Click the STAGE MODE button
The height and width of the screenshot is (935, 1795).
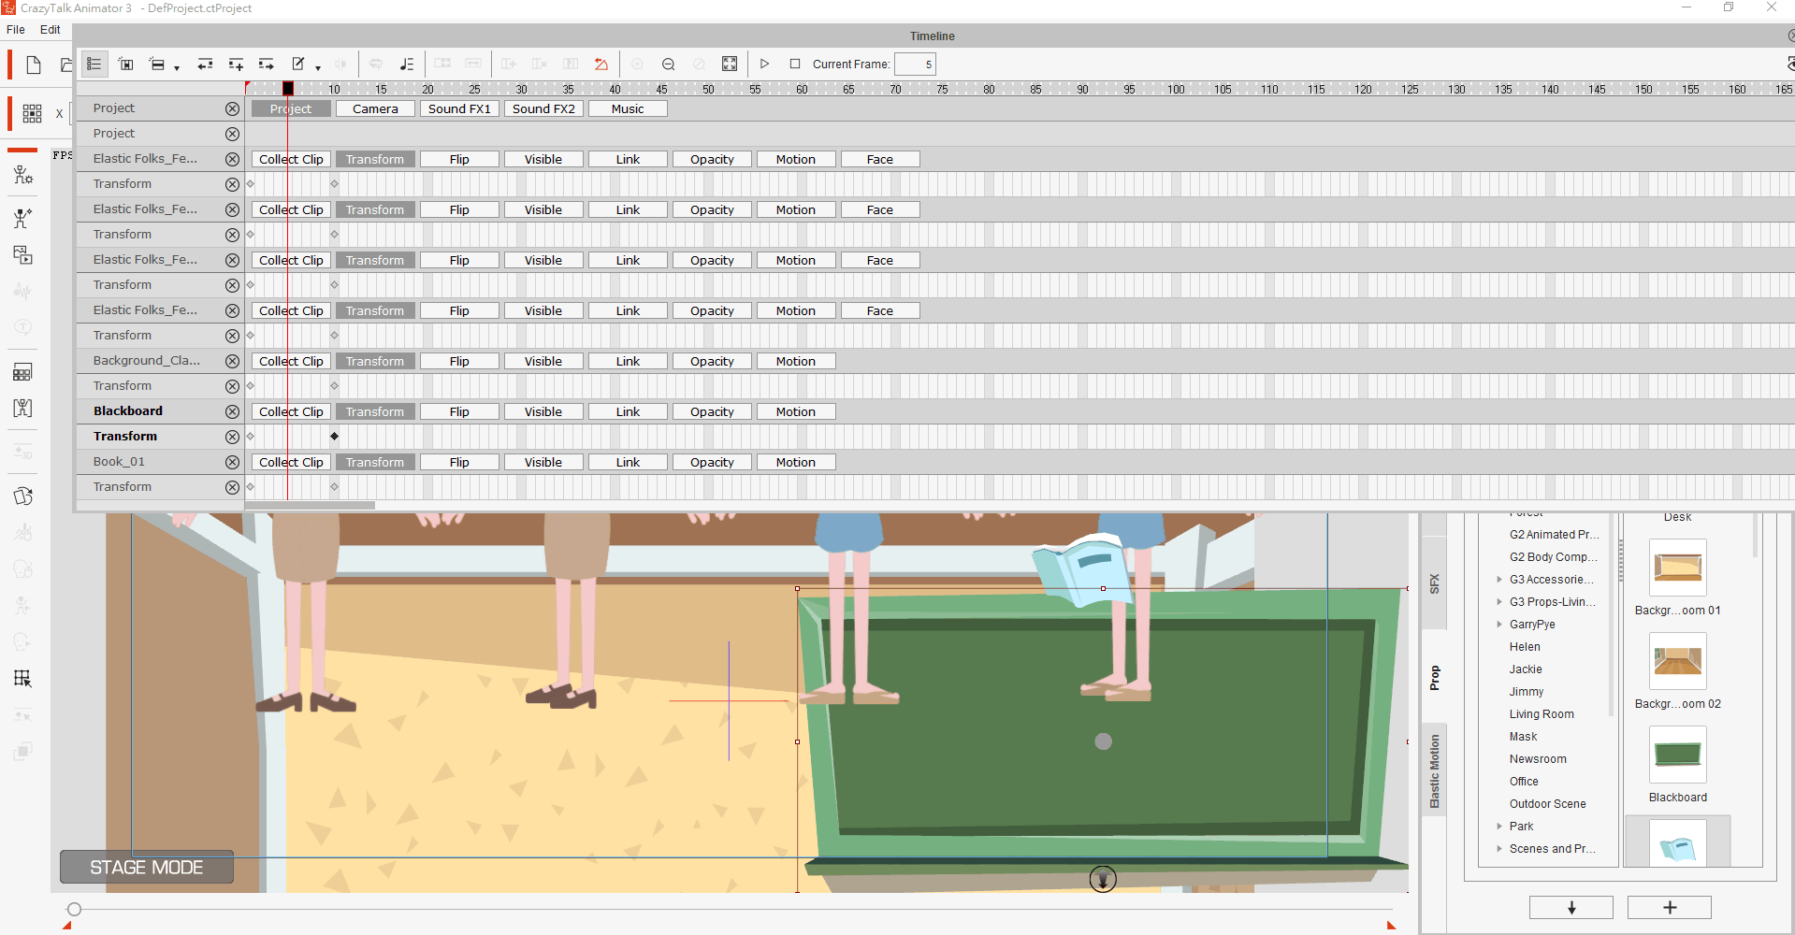pos(147,867)
